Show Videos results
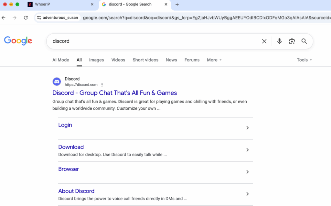The height and width of the screenshot is (206, 331). pyautogui.click(x=118, y=60)
